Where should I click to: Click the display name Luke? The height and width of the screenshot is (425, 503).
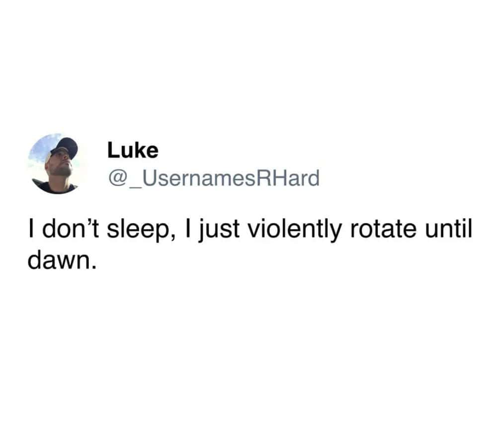tap(133, 150)
